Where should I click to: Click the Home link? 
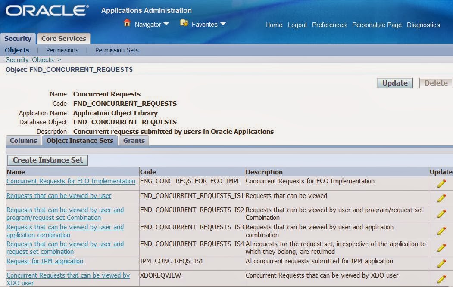click(274, 25)
